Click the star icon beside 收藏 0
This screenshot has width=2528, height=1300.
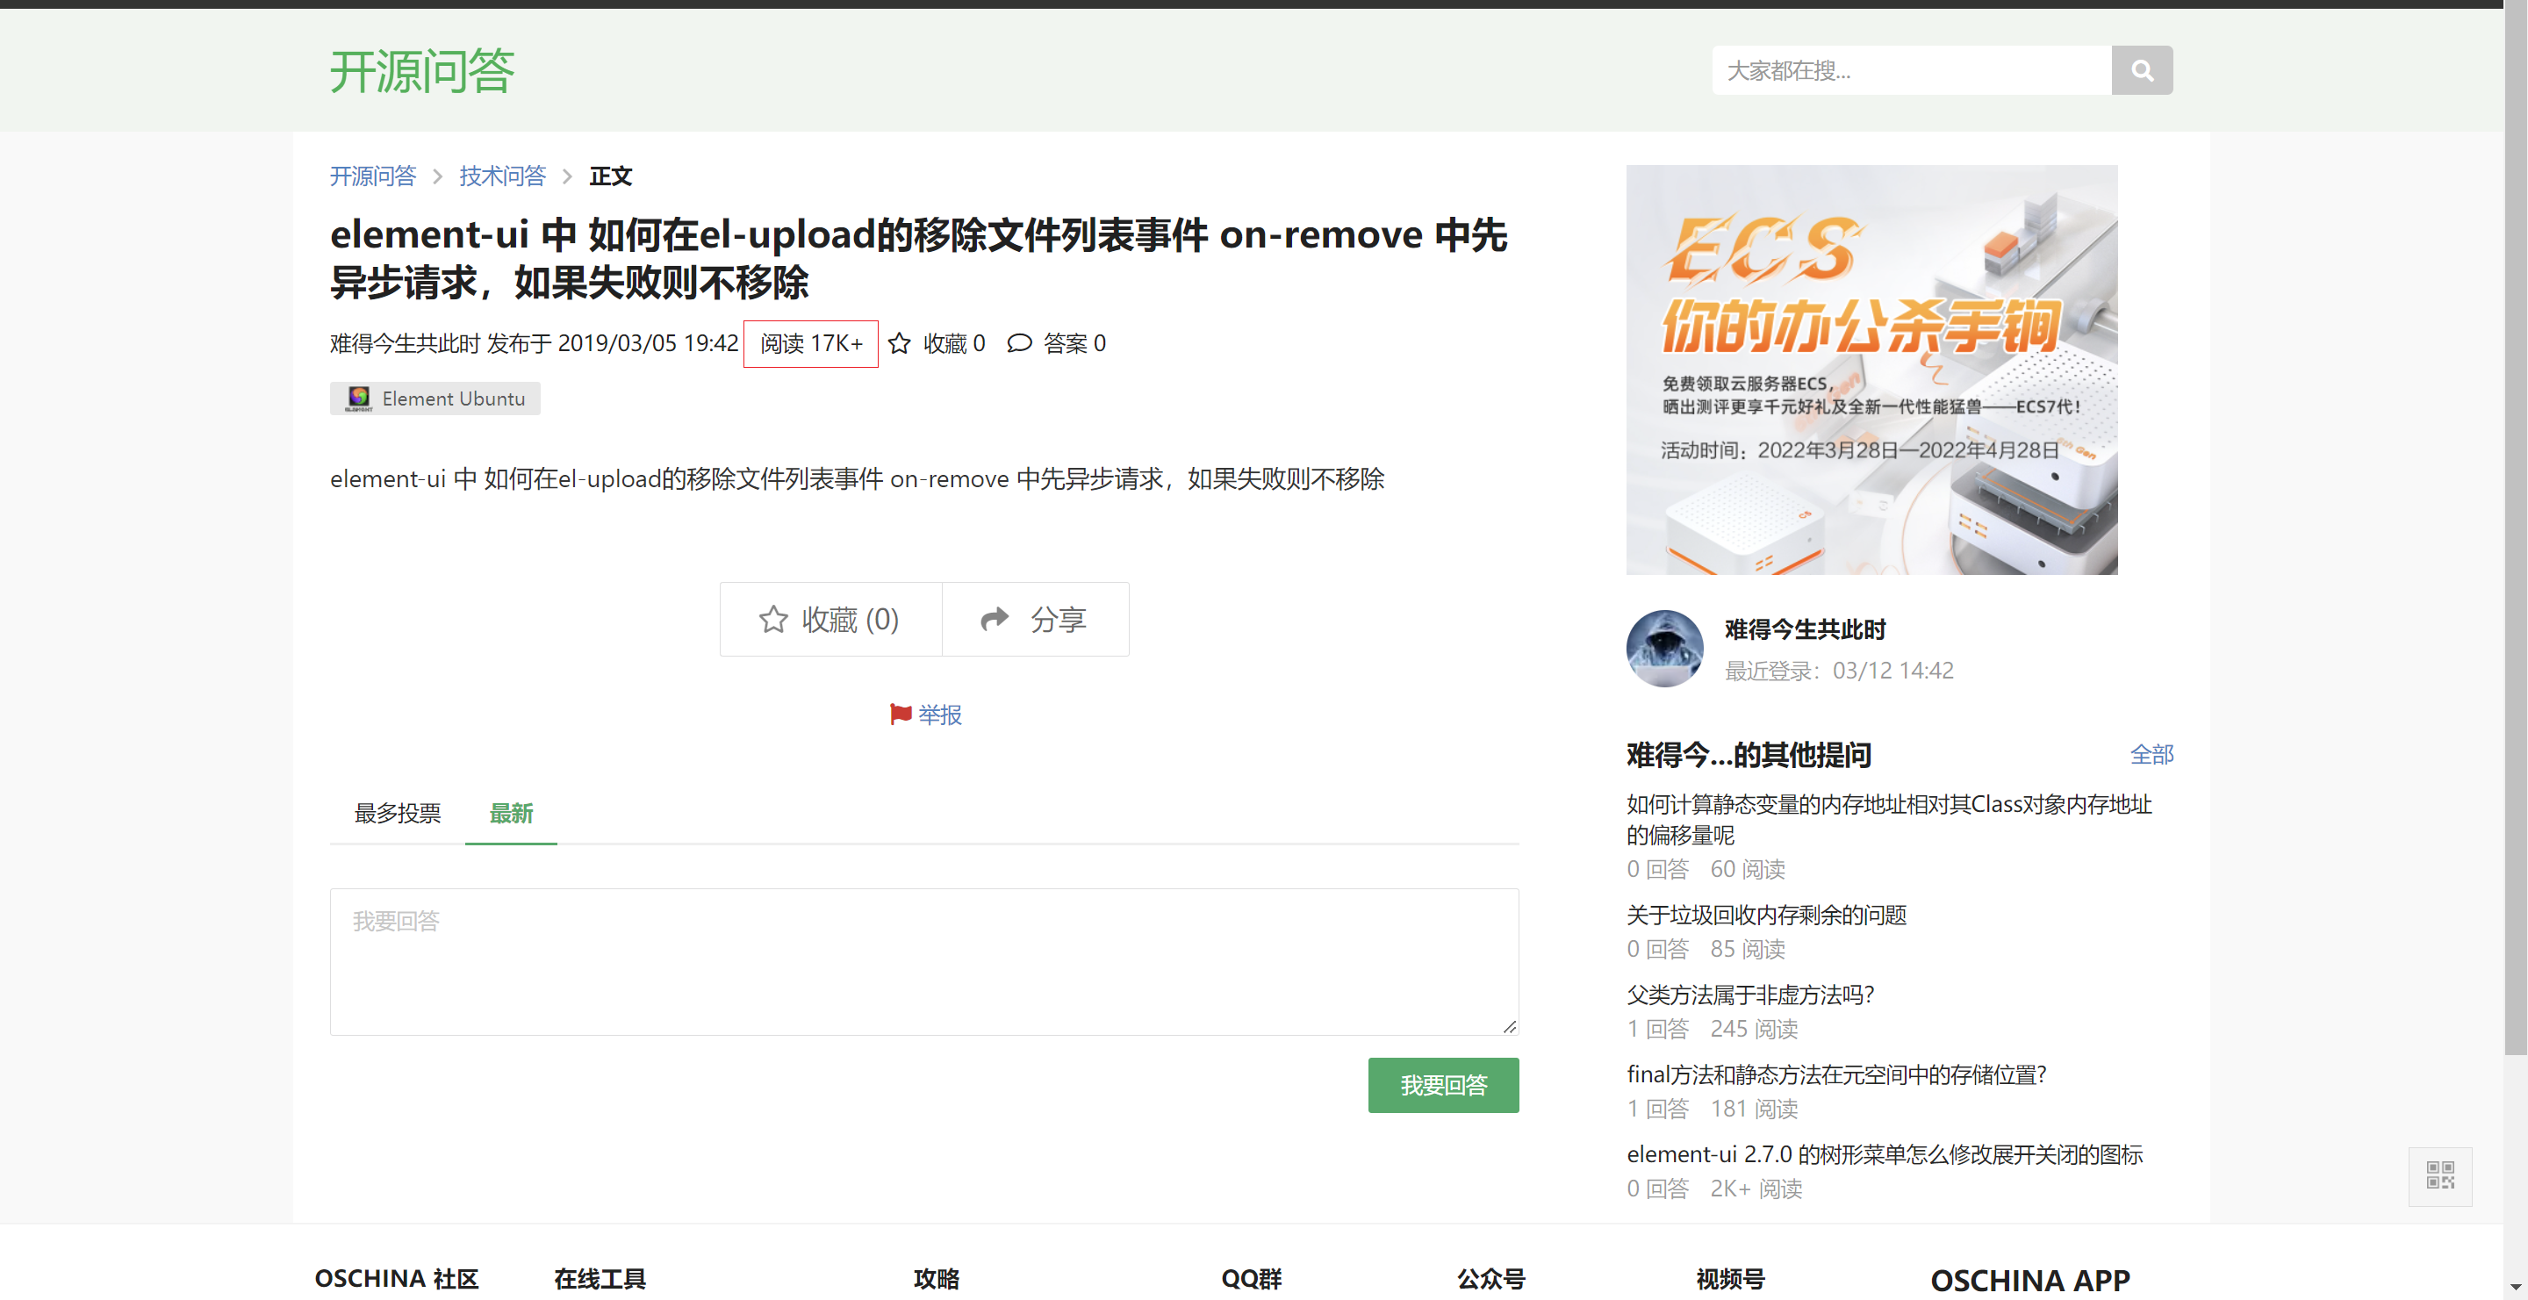(899, 343)
